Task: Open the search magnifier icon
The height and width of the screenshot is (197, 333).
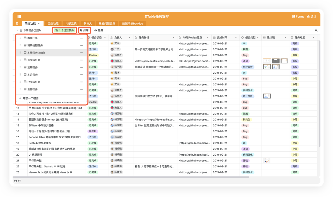Action: coord(316,30)
